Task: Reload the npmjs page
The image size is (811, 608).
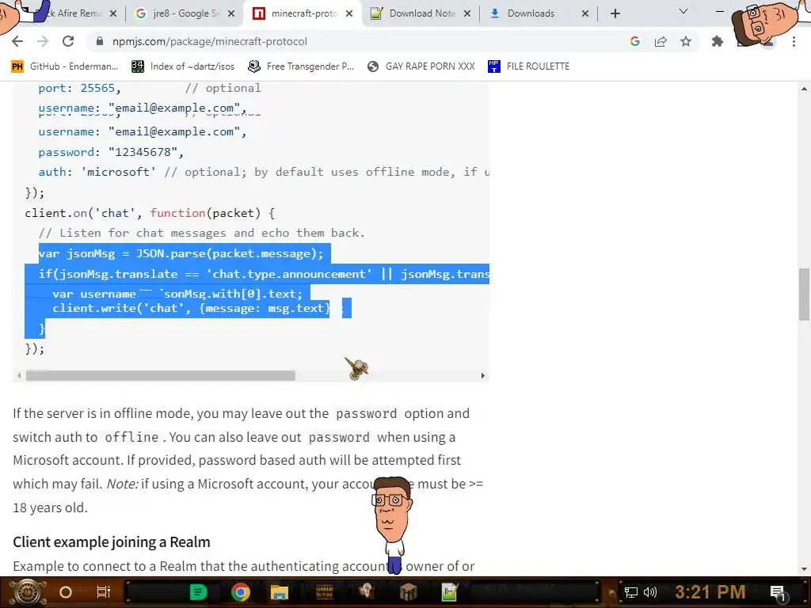Action: [68, 41]
